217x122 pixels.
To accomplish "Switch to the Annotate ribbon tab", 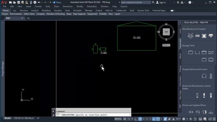I will (x=77, y=11).
